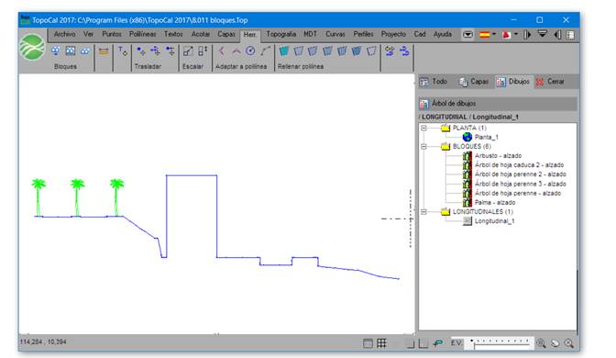Click the E.V. scale slider
The height and width of the screenshot is (358, 616).
click(x=501, y=343)
